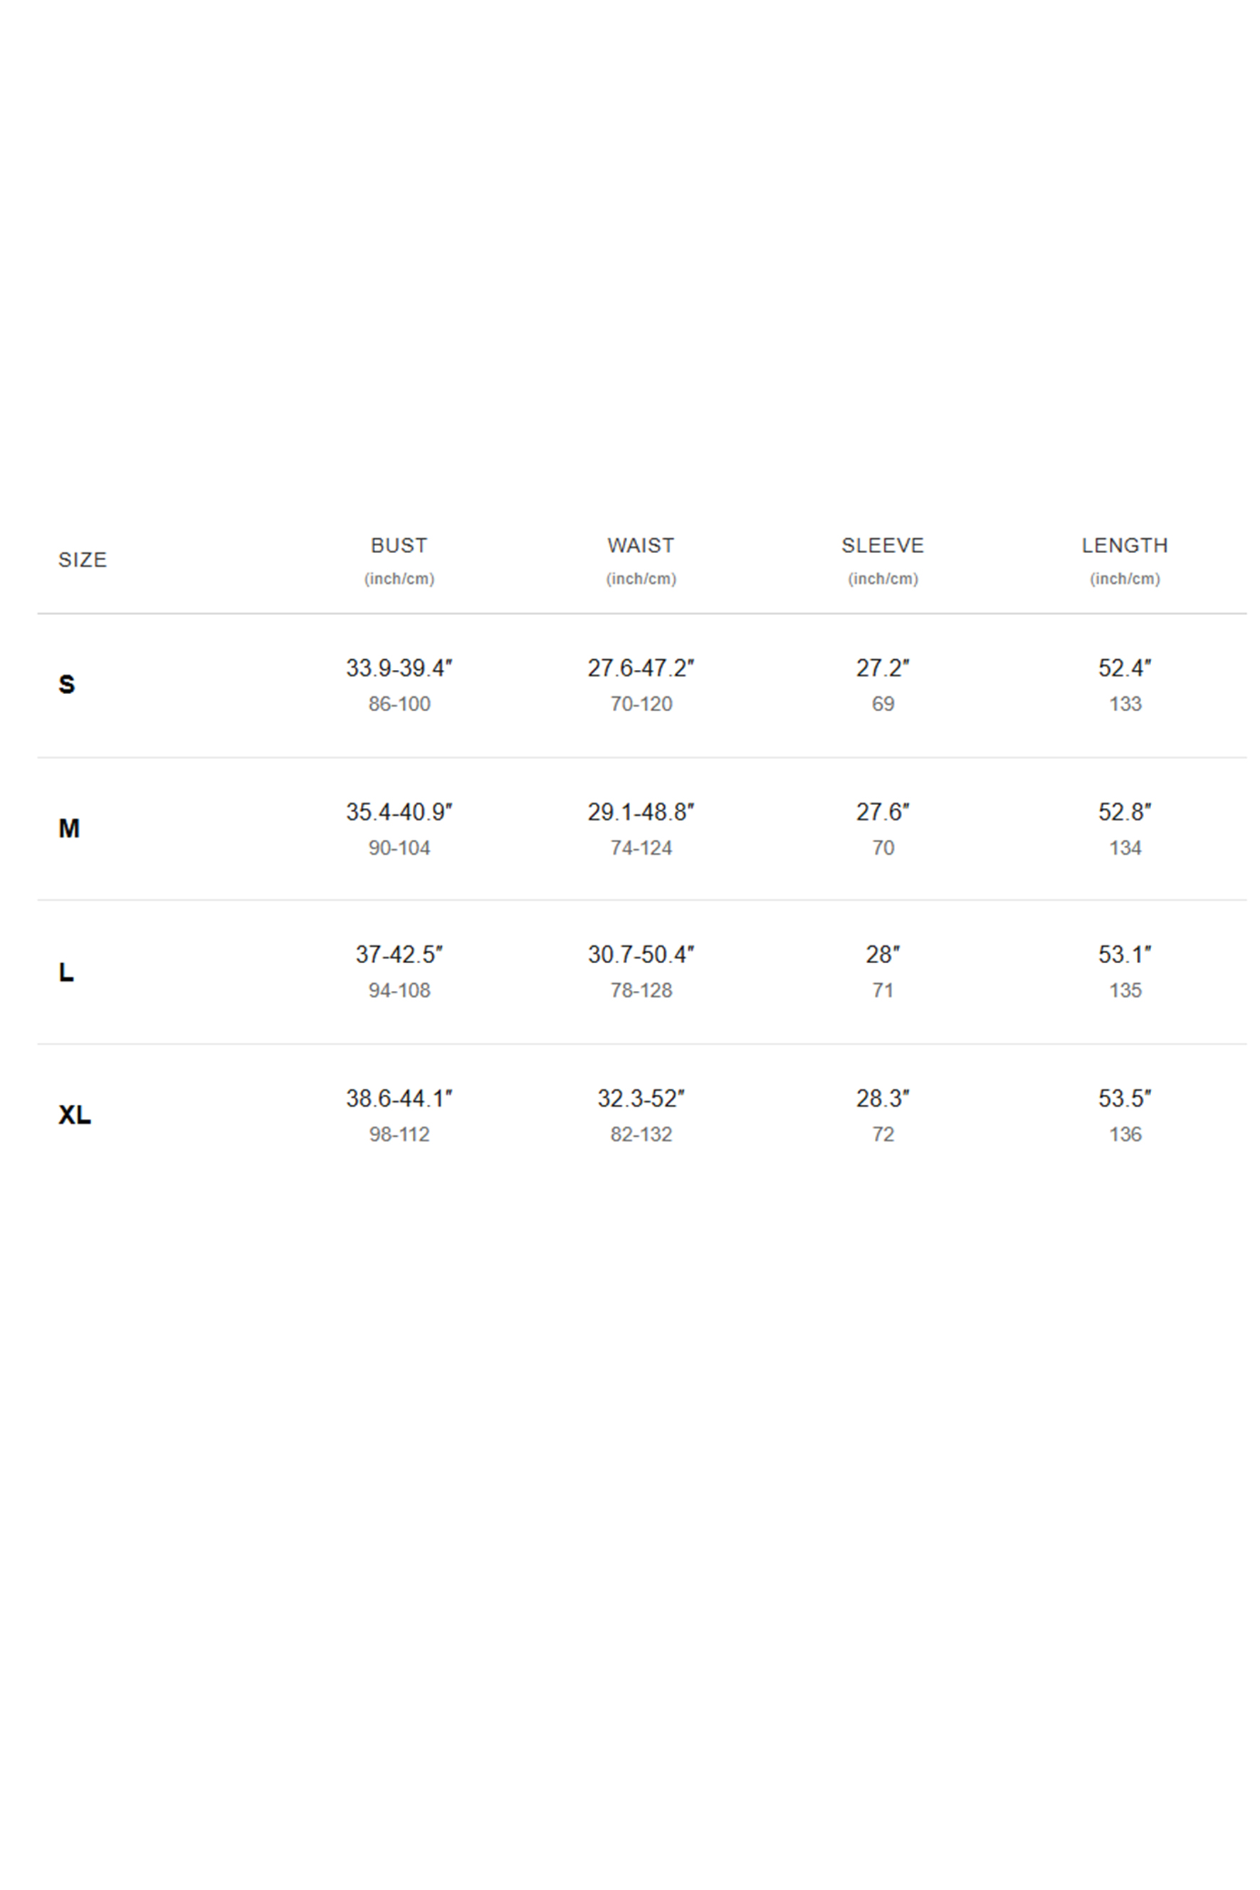Click the SIZE column header

click(82, 560)
